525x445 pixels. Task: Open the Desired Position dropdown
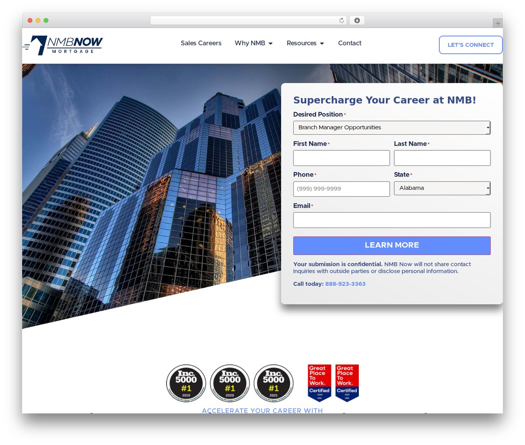click(x=392, y=128)
